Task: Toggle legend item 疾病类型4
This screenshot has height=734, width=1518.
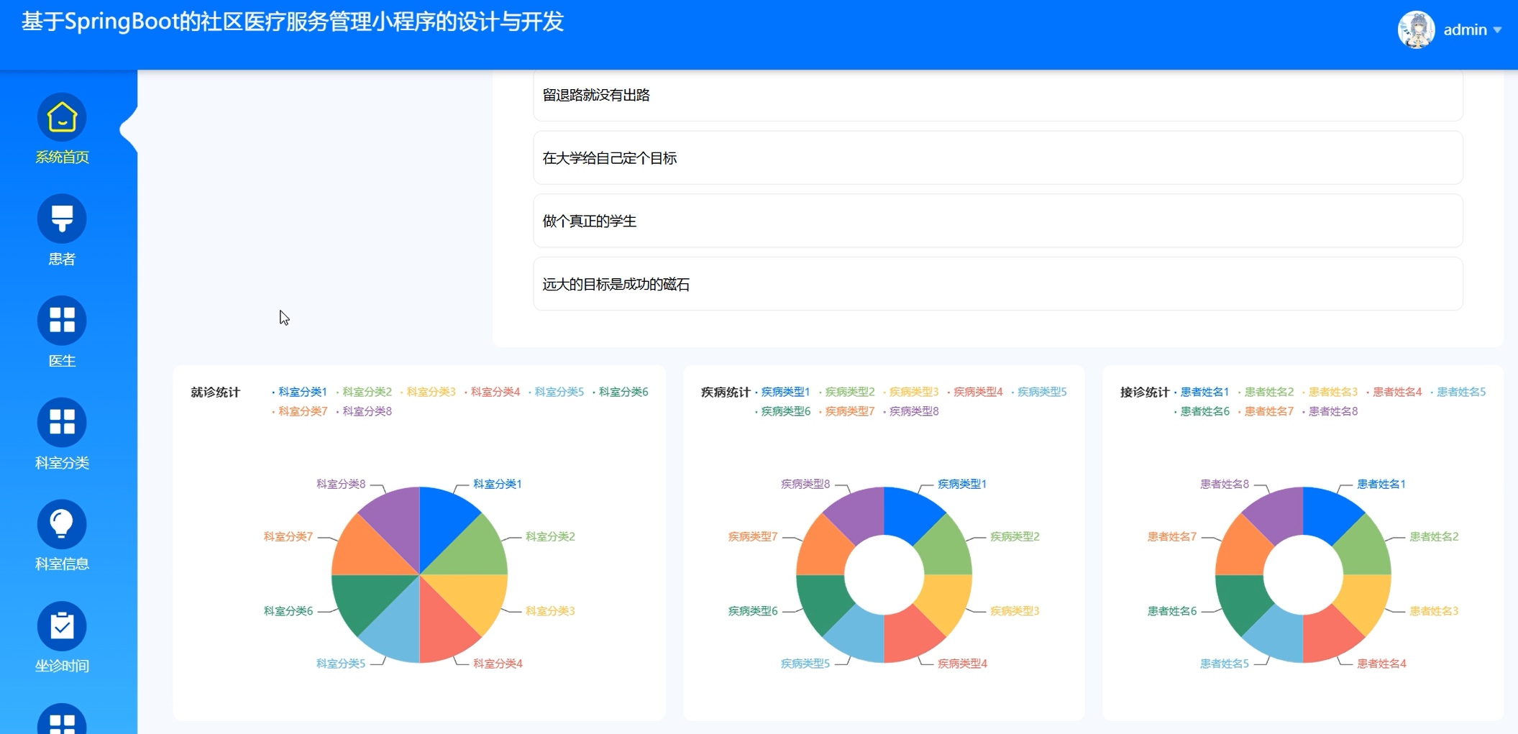Action: 974,392
